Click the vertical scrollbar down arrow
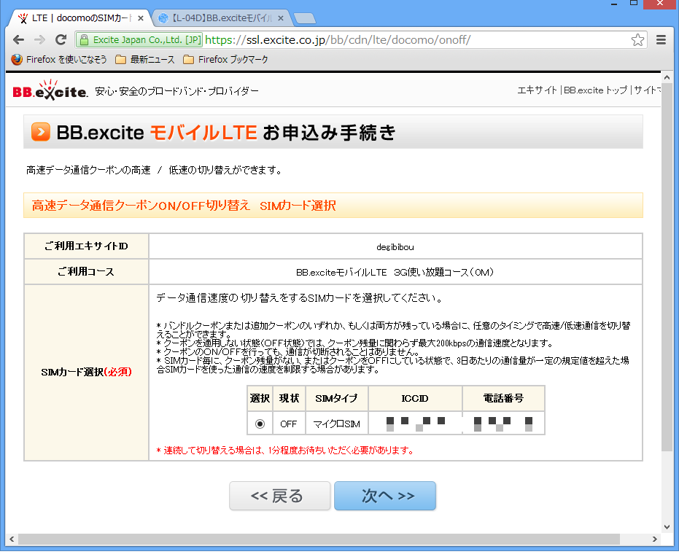This screenshot has height=557, width=679. (667, 526)
